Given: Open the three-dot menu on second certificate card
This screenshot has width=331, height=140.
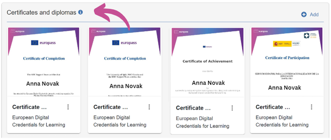Looking at the screenshot, I should (149, 107).
